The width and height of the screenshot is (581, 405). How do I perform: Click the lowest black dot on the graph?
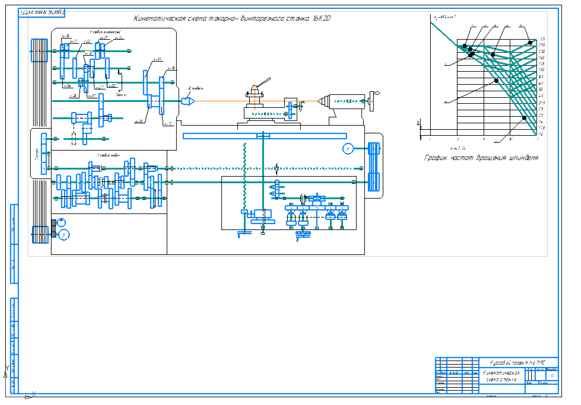[524, 118]
